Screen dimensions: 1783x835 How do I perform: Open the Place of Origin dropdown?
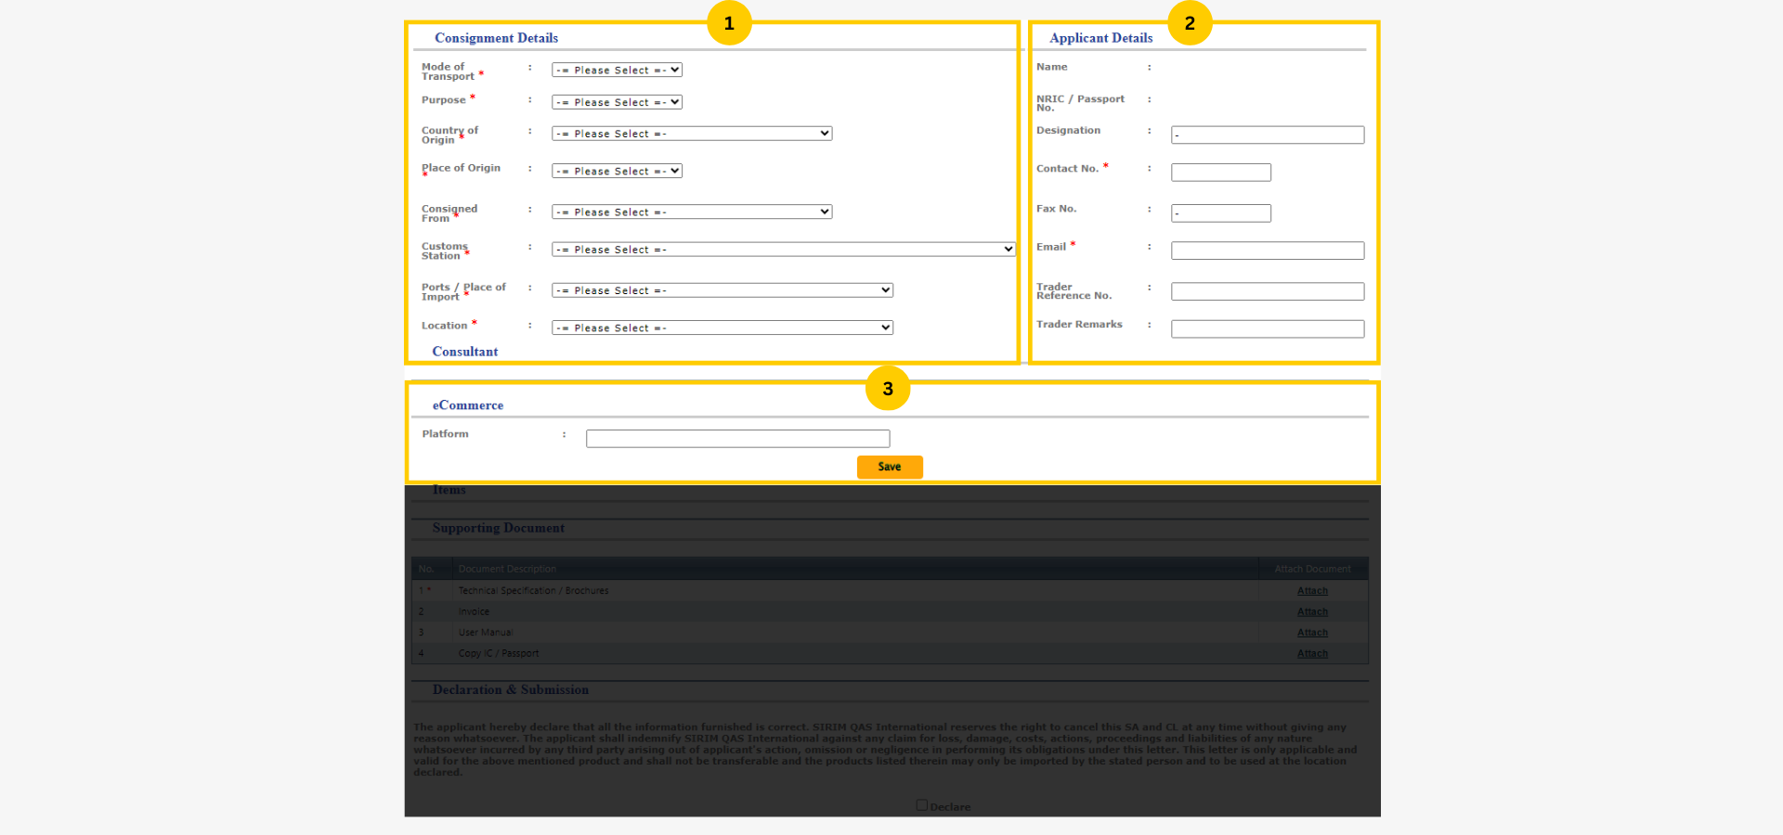(x=616, y=171)
